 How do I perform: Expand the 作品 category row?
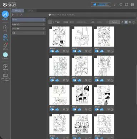pos(29,33)
